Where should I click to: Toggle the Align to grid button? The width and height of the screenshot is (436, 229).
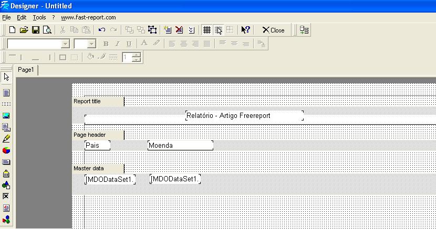(x=219, y=30)
